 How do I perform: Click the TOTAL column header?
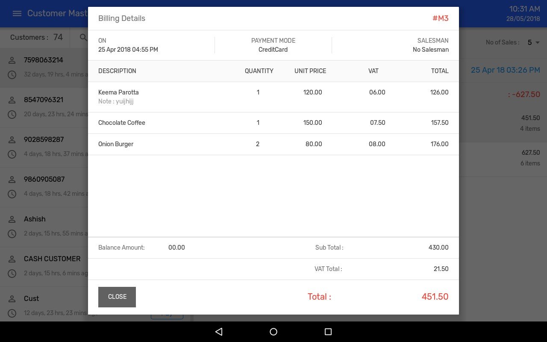pyautogui.click(x=440, y=71)
